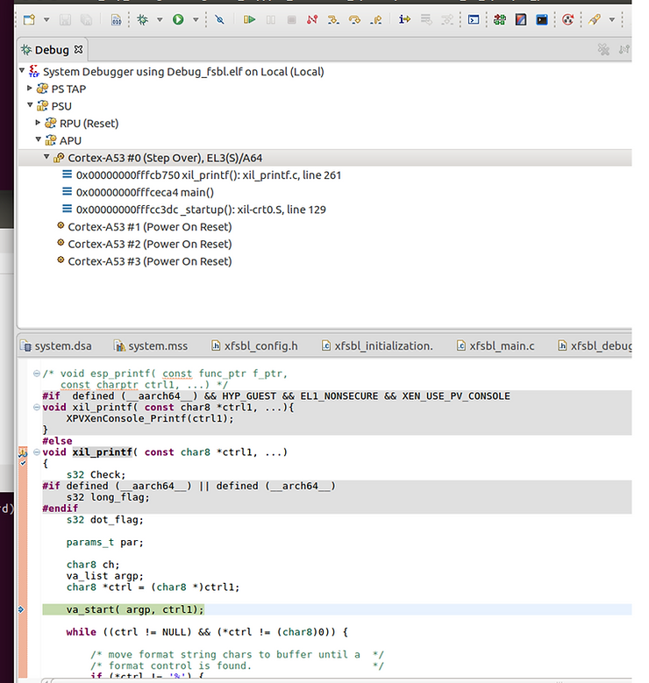The width and height of the screenshot is (649, 683).
Task: Select Cortex-A53 #0 (Step Over) row
Action: [324, 158]
